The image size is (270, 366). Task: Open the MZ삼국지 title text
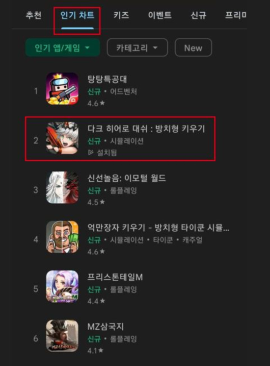(x=106, y=326)
